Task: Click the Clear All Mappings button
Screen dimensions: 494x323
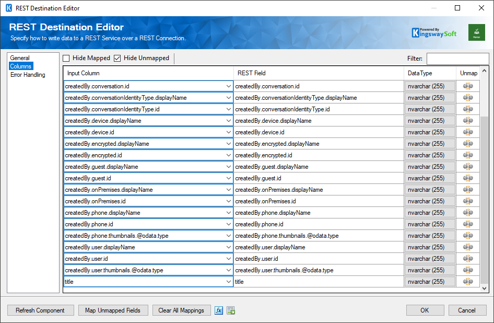Action: click(x=181, y=310)
